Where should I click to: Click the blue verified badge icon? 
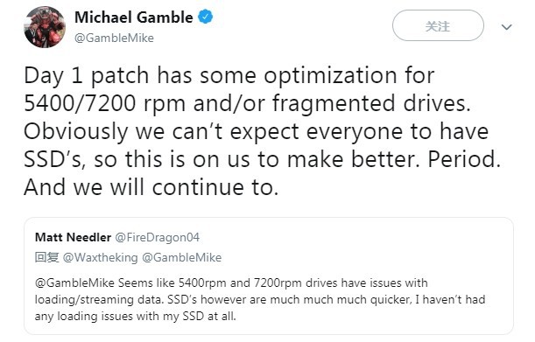(206, 17)
